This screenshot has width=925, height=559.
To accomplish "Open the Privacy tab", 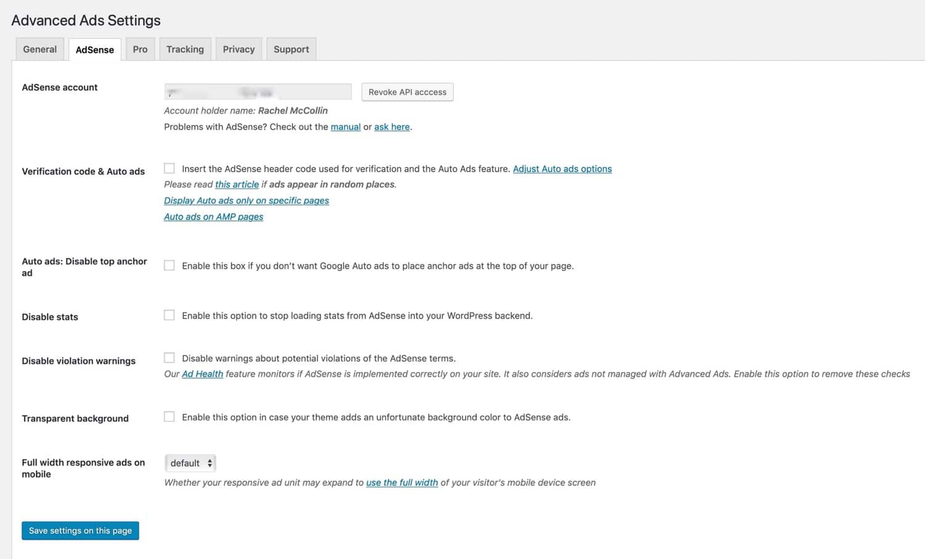I will (239, 49).
